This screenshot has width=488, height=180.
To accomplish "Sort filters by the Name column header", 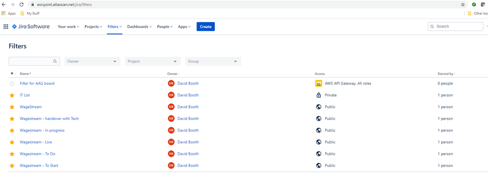I will coord(25,74).
